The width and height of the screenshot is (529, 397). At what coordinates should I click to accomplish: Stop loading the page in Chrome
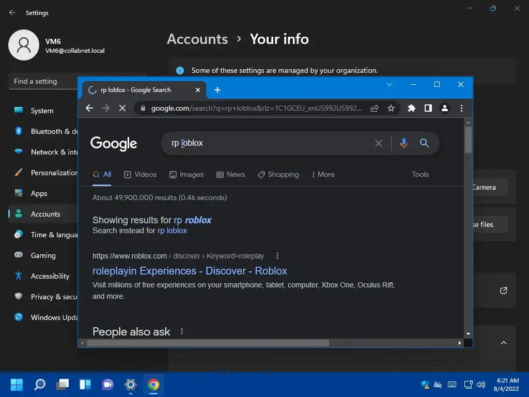point(122,108)
